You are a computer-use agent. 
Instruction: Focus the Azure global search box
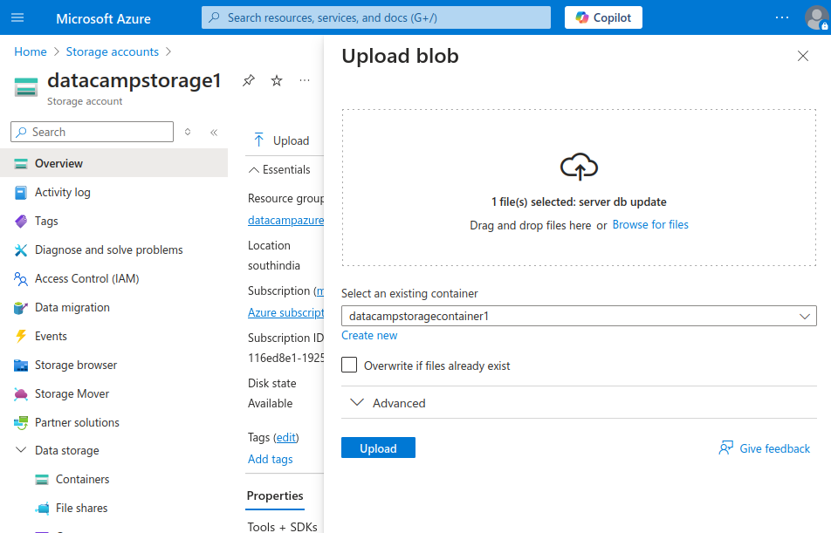point(375,17)
